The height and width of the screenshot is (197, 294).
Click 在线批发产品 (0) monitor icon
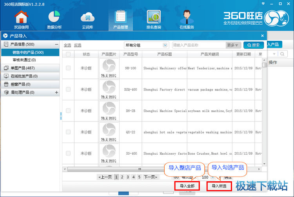pos(6,76)
